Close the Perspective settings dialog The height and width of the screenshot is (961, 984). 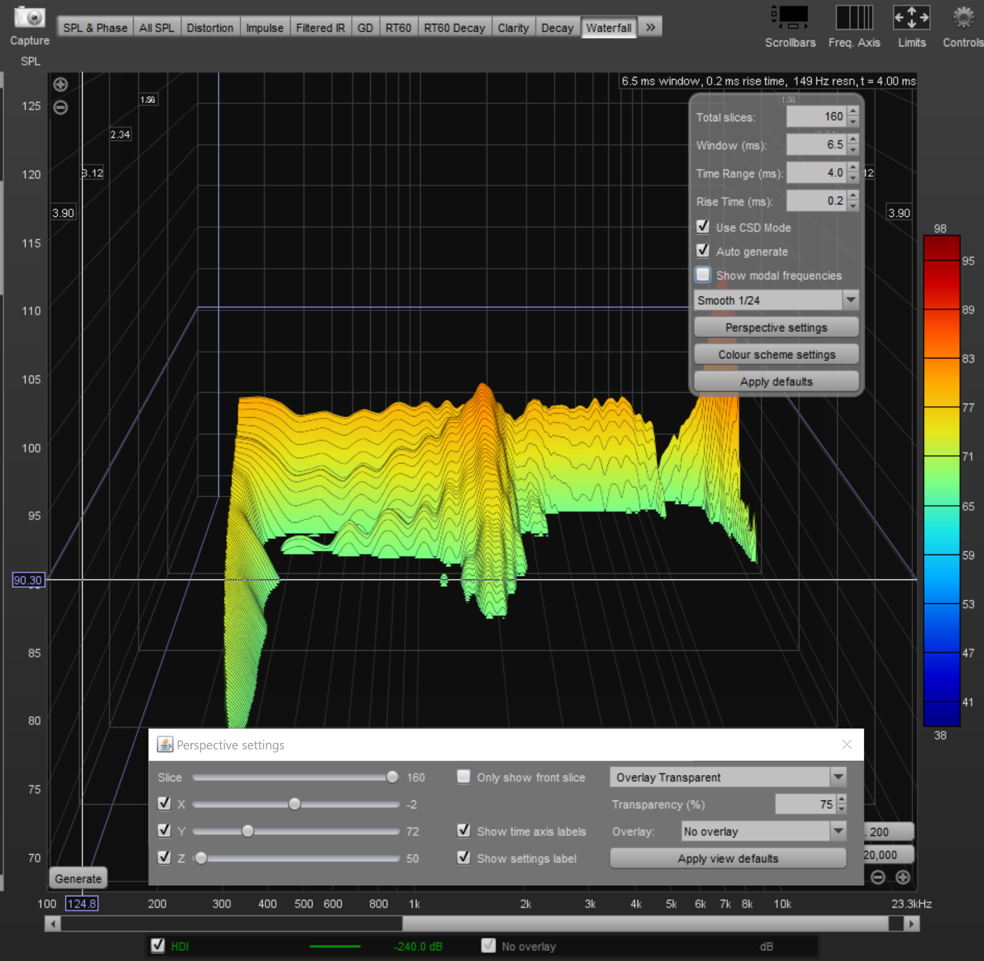(x=847, y=745)
